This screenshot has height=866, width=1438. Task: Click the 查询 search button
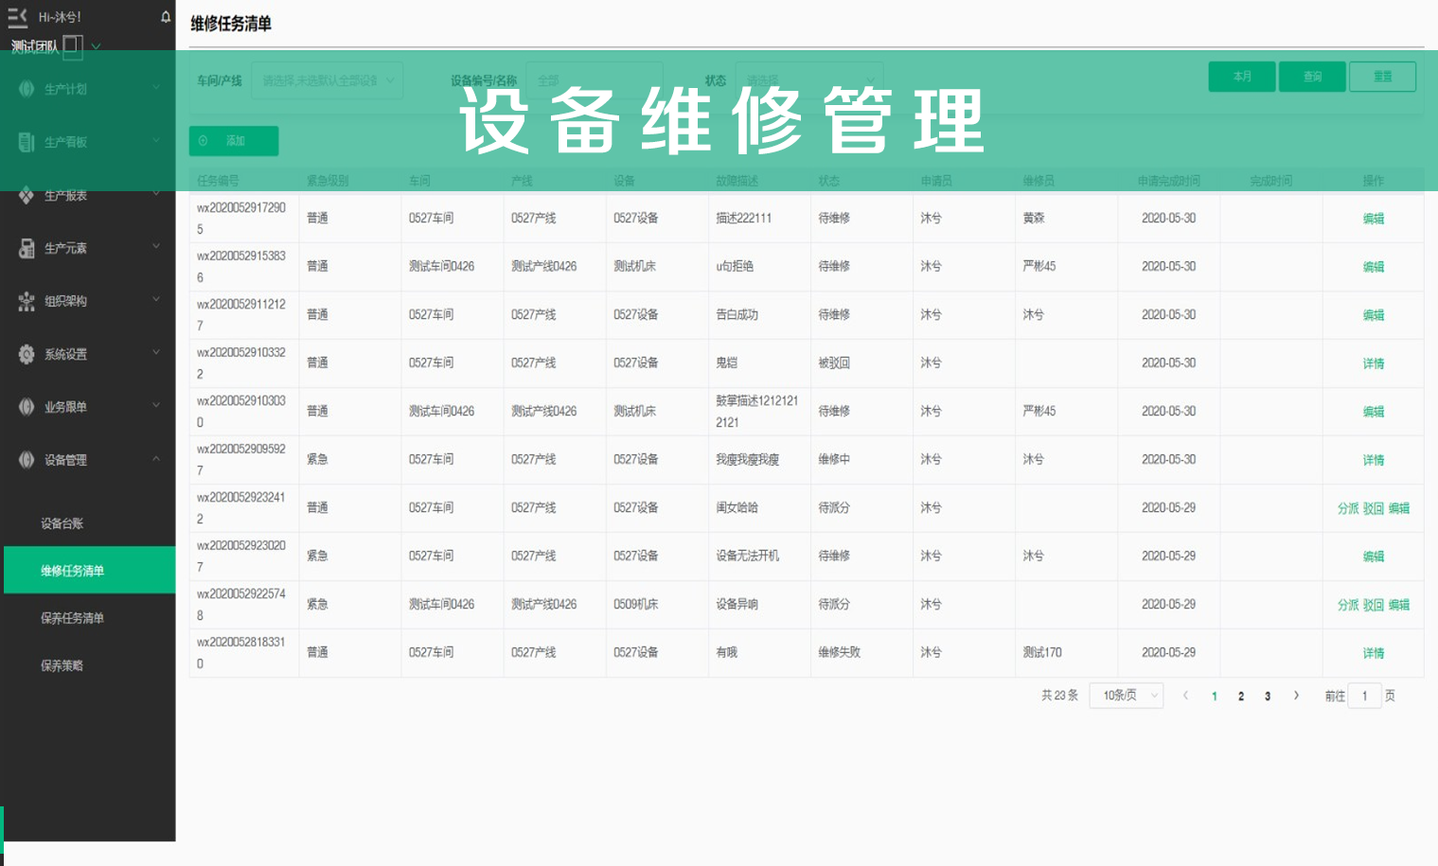point(1312,77)
